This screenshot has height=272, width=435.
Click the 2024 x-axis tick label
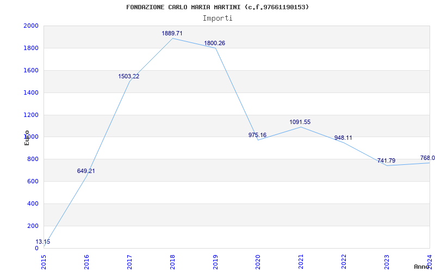[430, 262]
